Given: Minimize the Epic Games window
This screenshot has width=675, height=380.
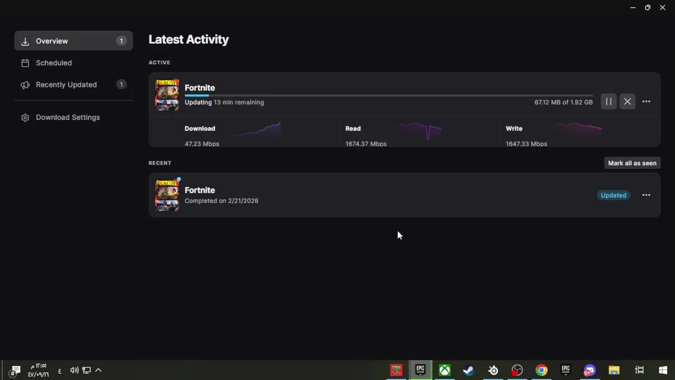Looking at the screenshot, I should [632, 7].
